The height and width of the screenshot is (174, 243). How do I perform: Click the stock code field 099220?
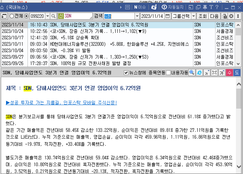coord(38,16)
